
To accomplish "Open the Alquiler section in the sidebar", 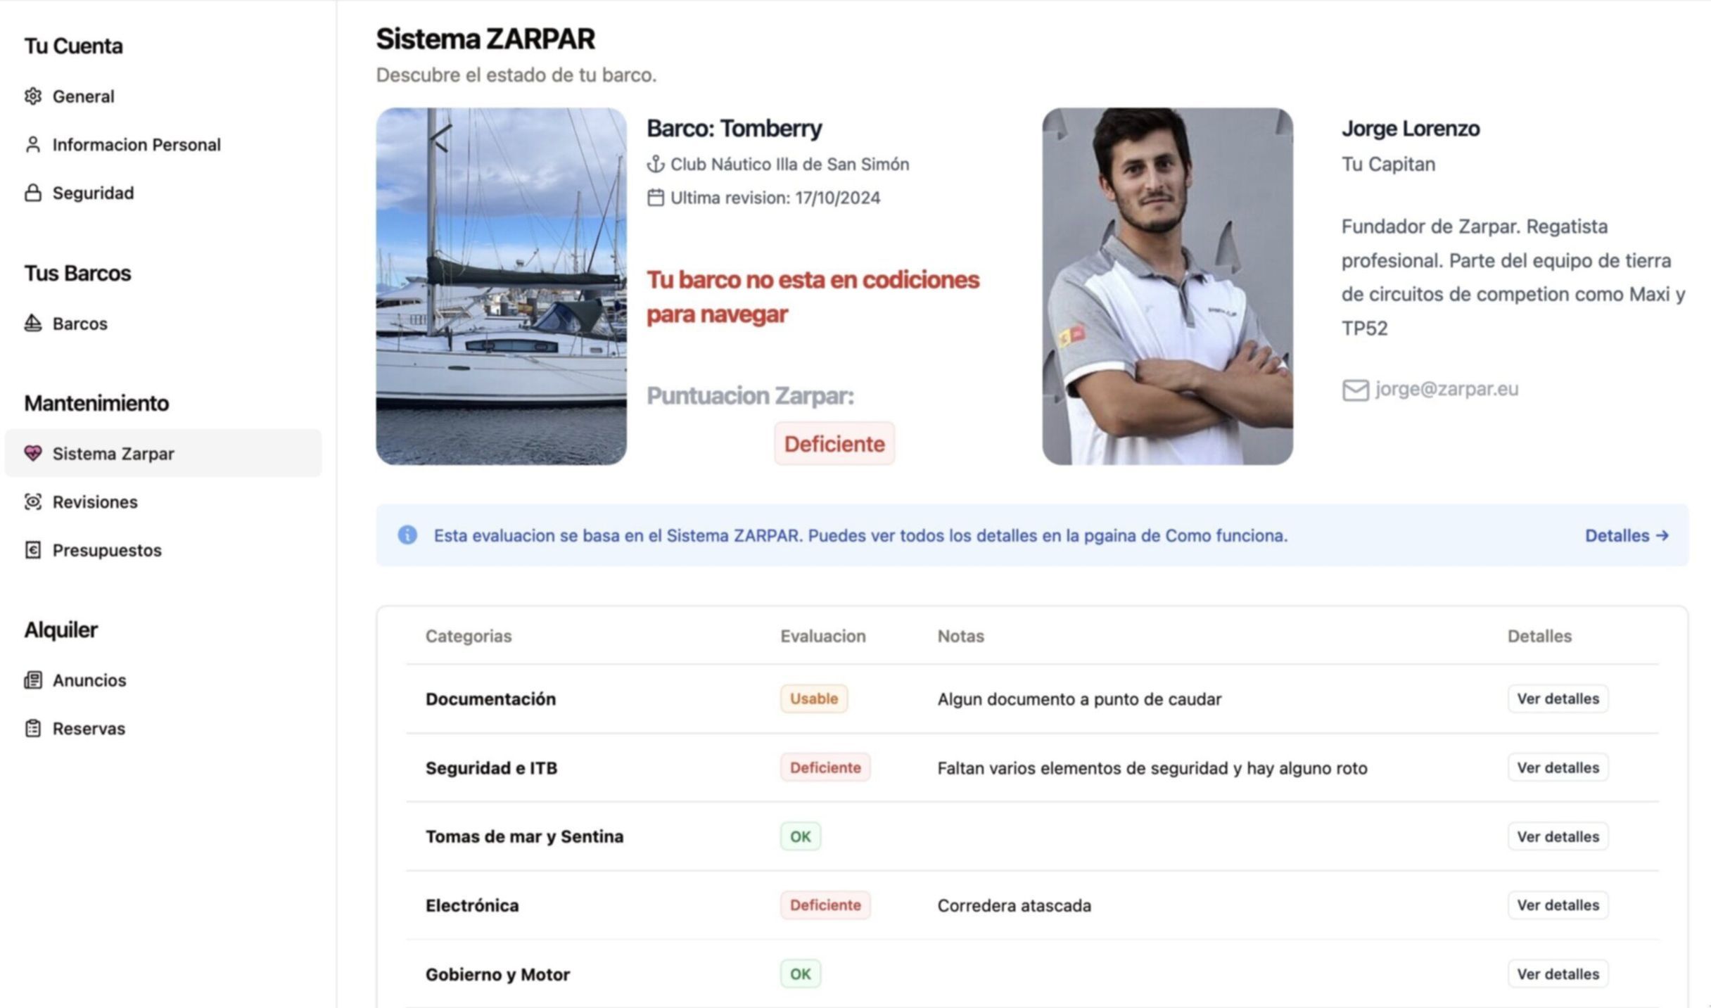I will [x=61, y=630].
